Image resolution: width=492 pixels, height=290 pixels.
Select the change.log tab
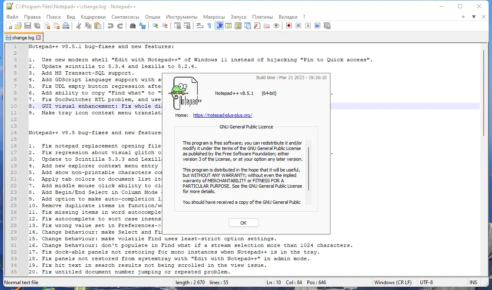23,37
